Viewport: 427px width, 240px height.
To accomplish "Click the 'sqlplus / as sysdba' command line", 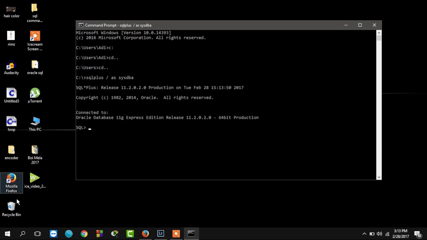I will pyautogui.click(x=105, y=78).
